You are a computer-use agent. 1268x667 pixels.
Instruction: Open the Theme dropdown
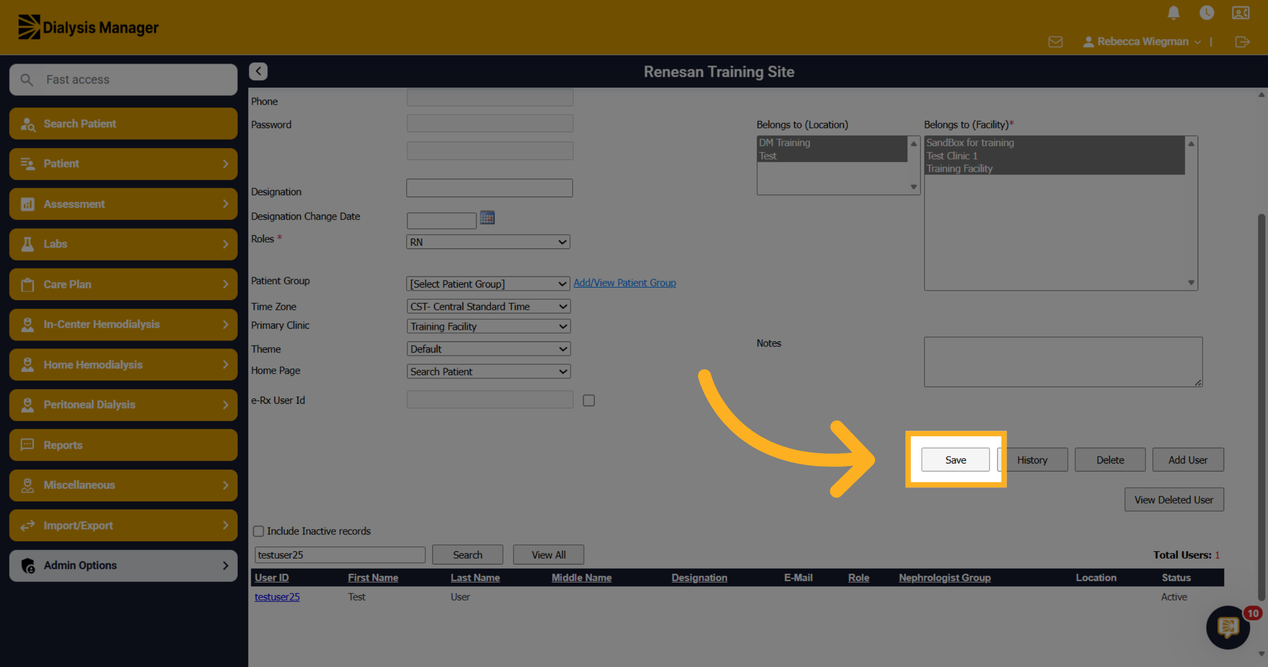click(489, 349)
